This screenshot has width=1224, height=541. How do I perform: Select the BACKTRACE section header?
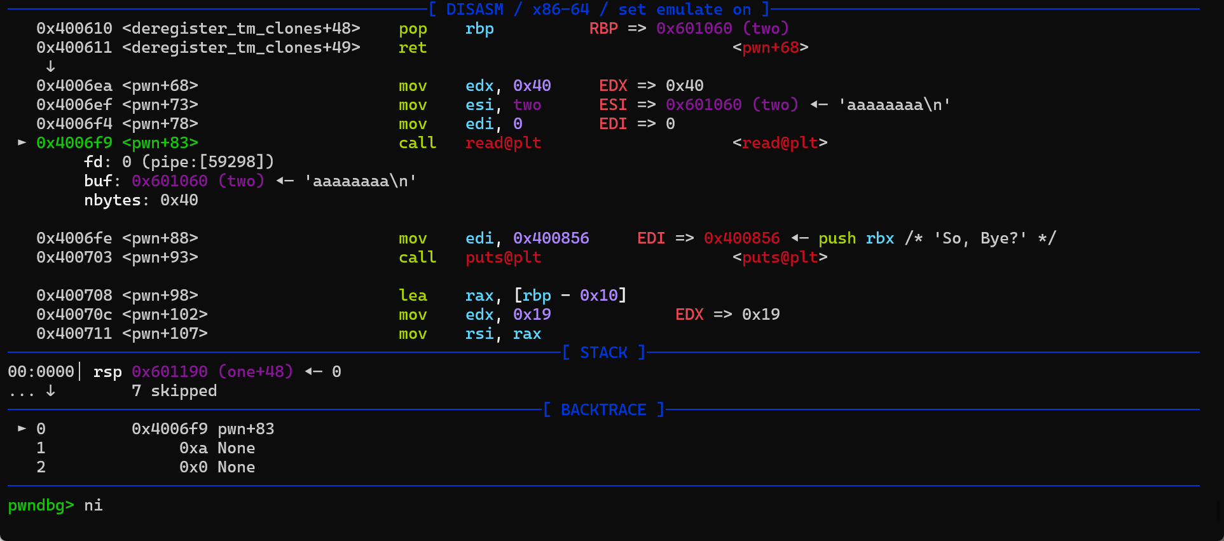pos(603,409)
